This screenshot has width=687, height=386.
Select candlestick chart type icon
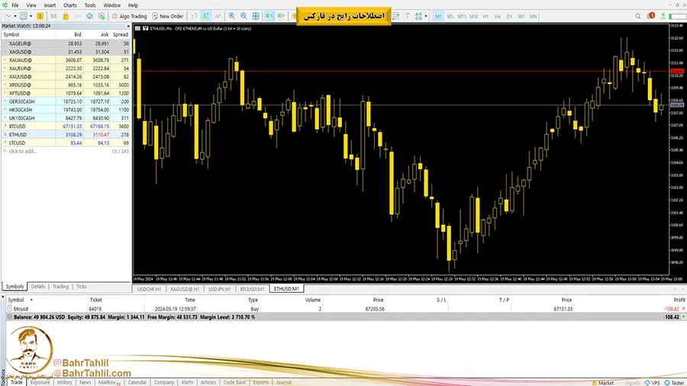(205, 16)
